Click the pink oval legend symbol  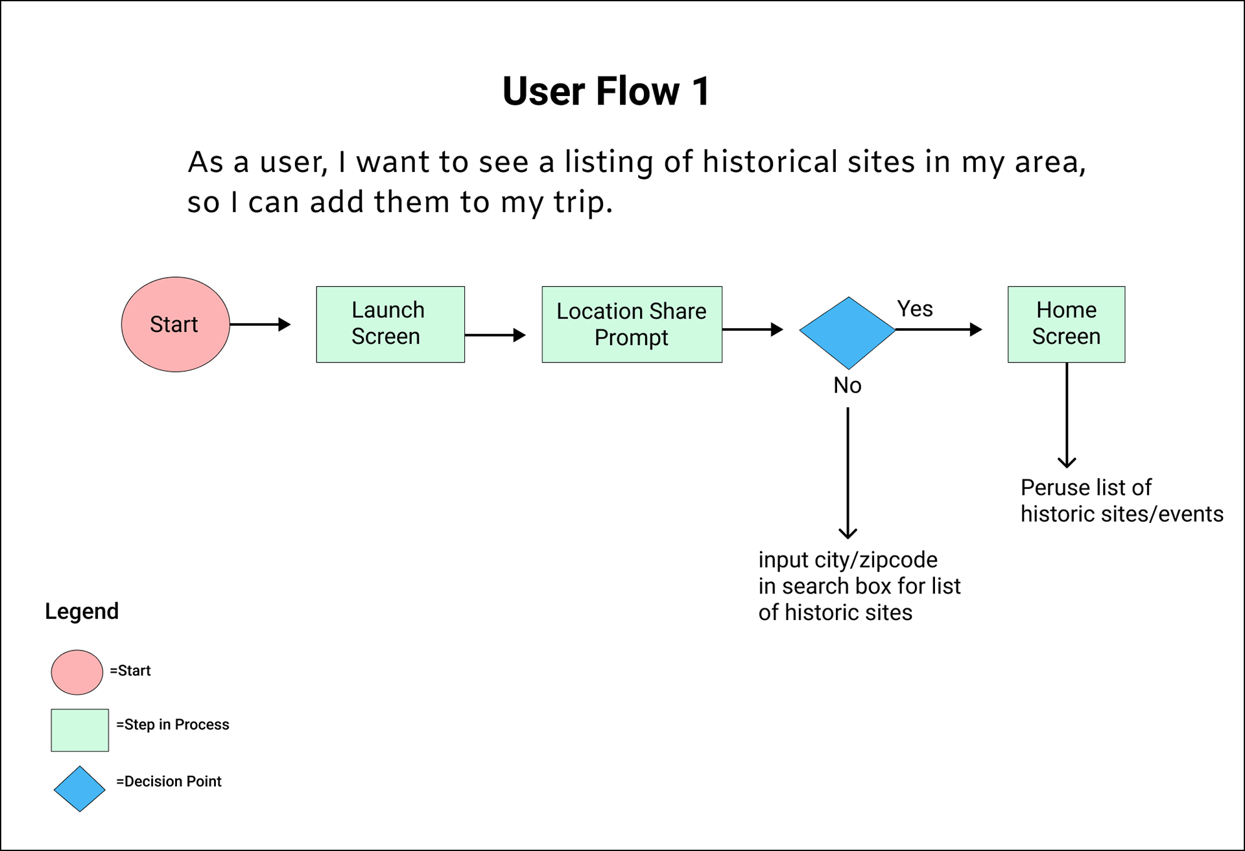pyautogui.click(x=77, y=673)
